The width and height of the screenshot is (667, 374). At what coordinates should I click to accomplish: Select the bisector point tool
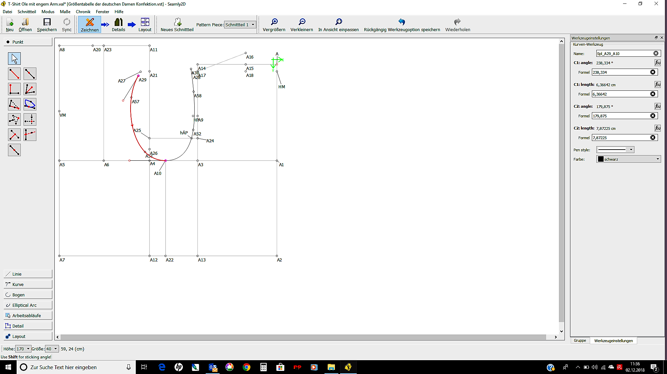[x=30, y=89]
